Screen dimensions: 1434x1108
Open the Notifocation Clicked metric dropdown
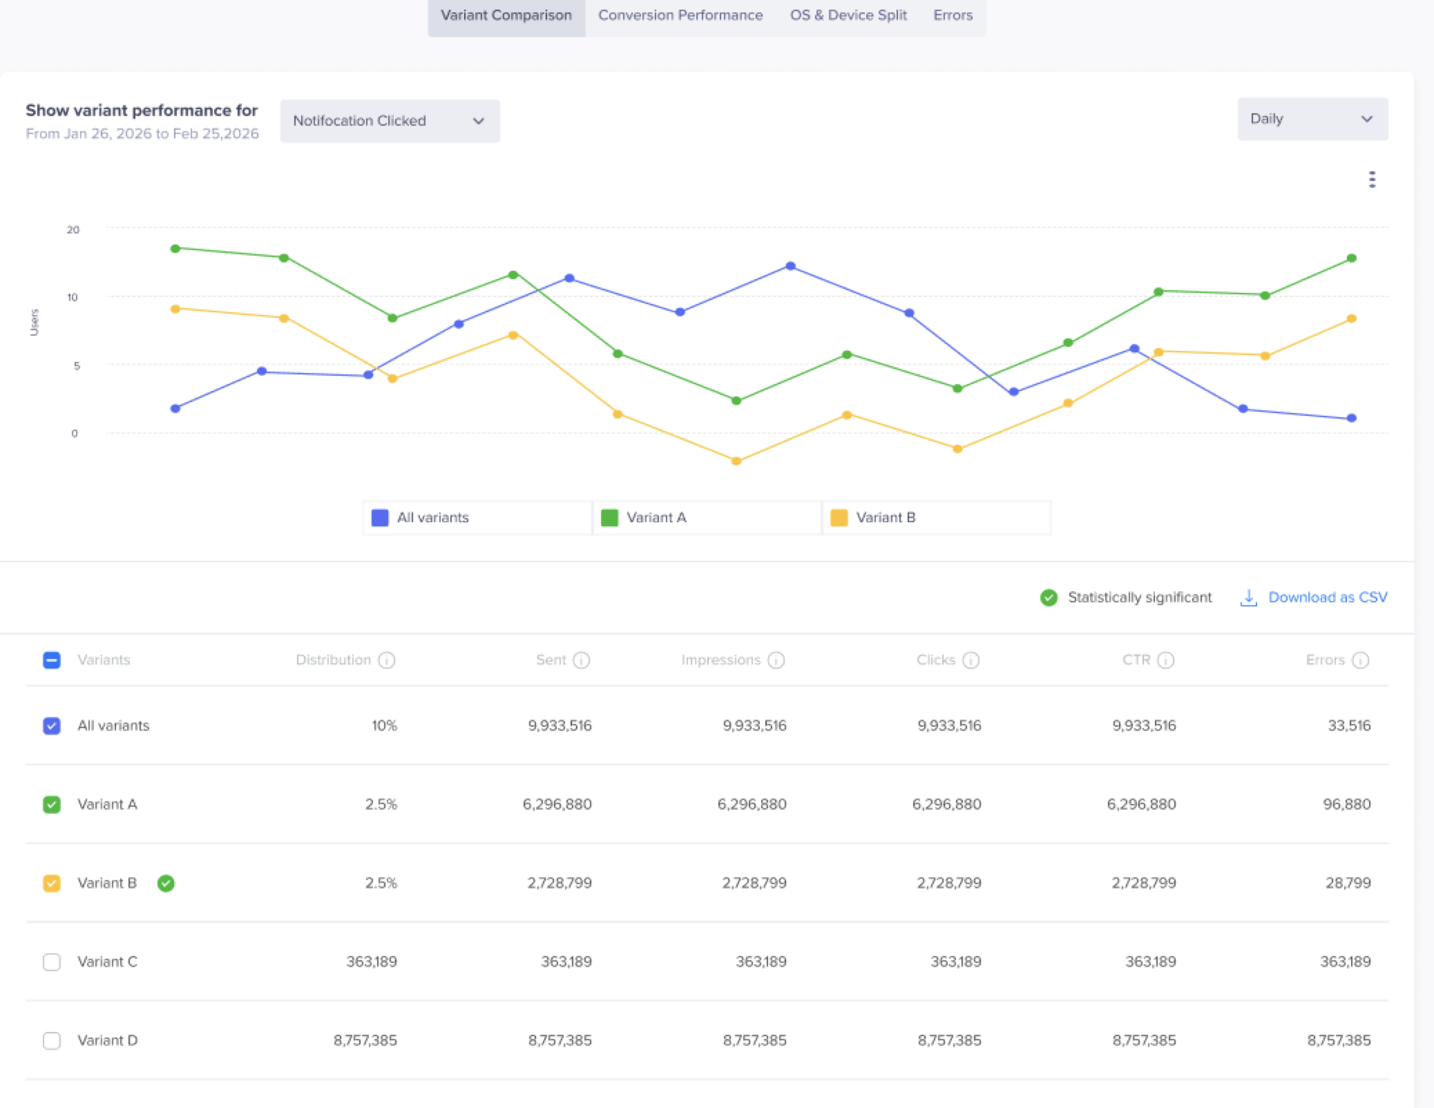[x=390, y=121]
